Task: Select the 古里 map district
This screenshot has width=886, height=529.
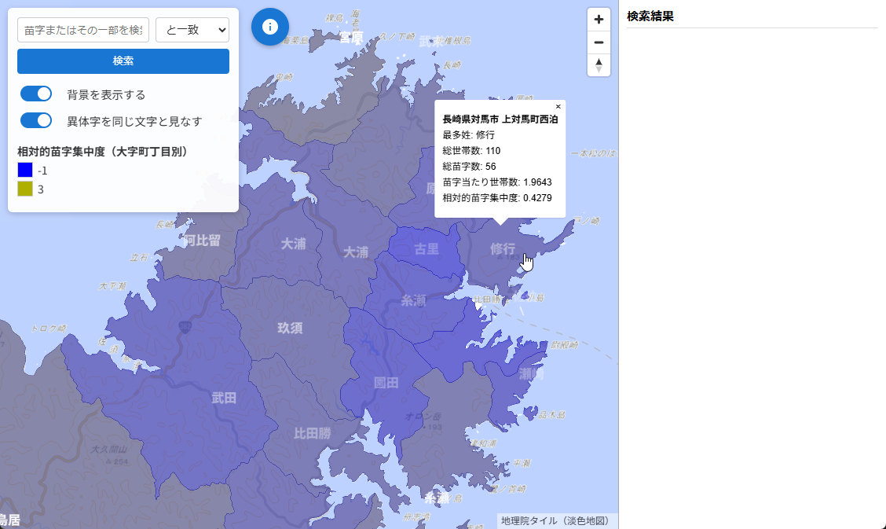Action: point(426,248)
